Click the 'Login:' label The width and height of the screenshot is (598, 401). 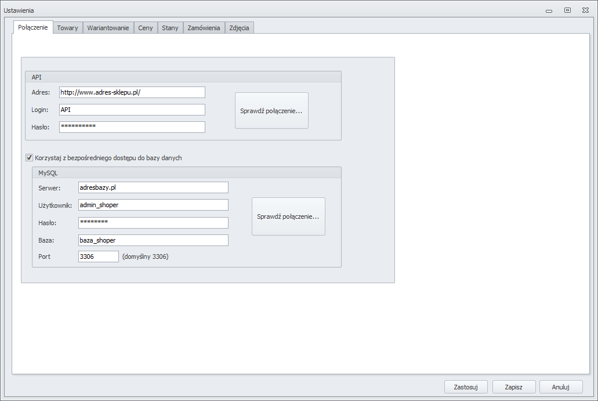(39, 110)
